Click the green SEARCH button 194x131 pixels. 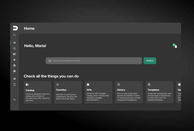coord(150,61)
